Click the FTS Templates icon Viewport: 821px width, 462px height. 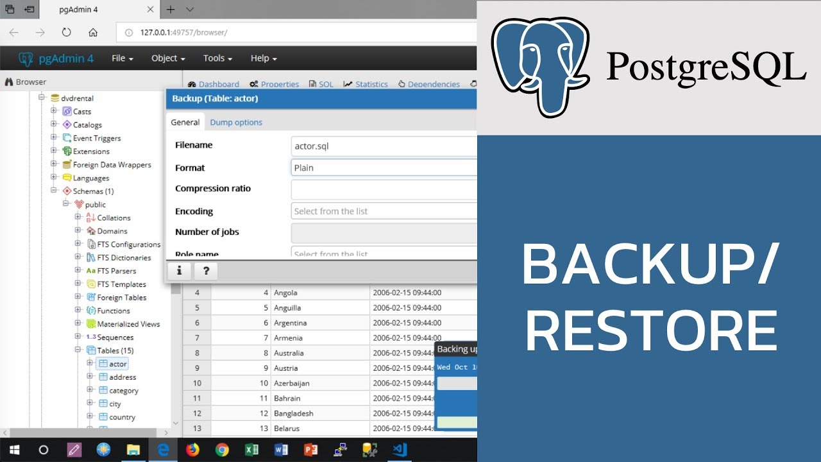(x=90, y=284)
